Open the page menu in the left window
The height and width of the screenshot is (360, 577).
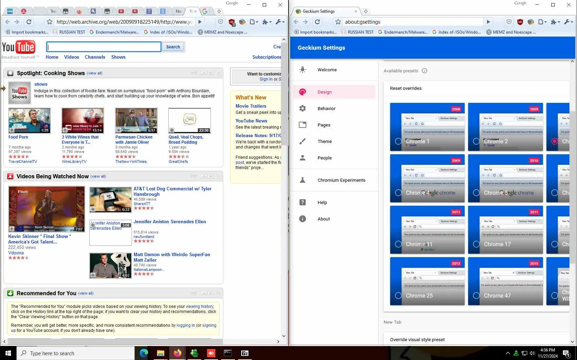click(x=254, y=22)
